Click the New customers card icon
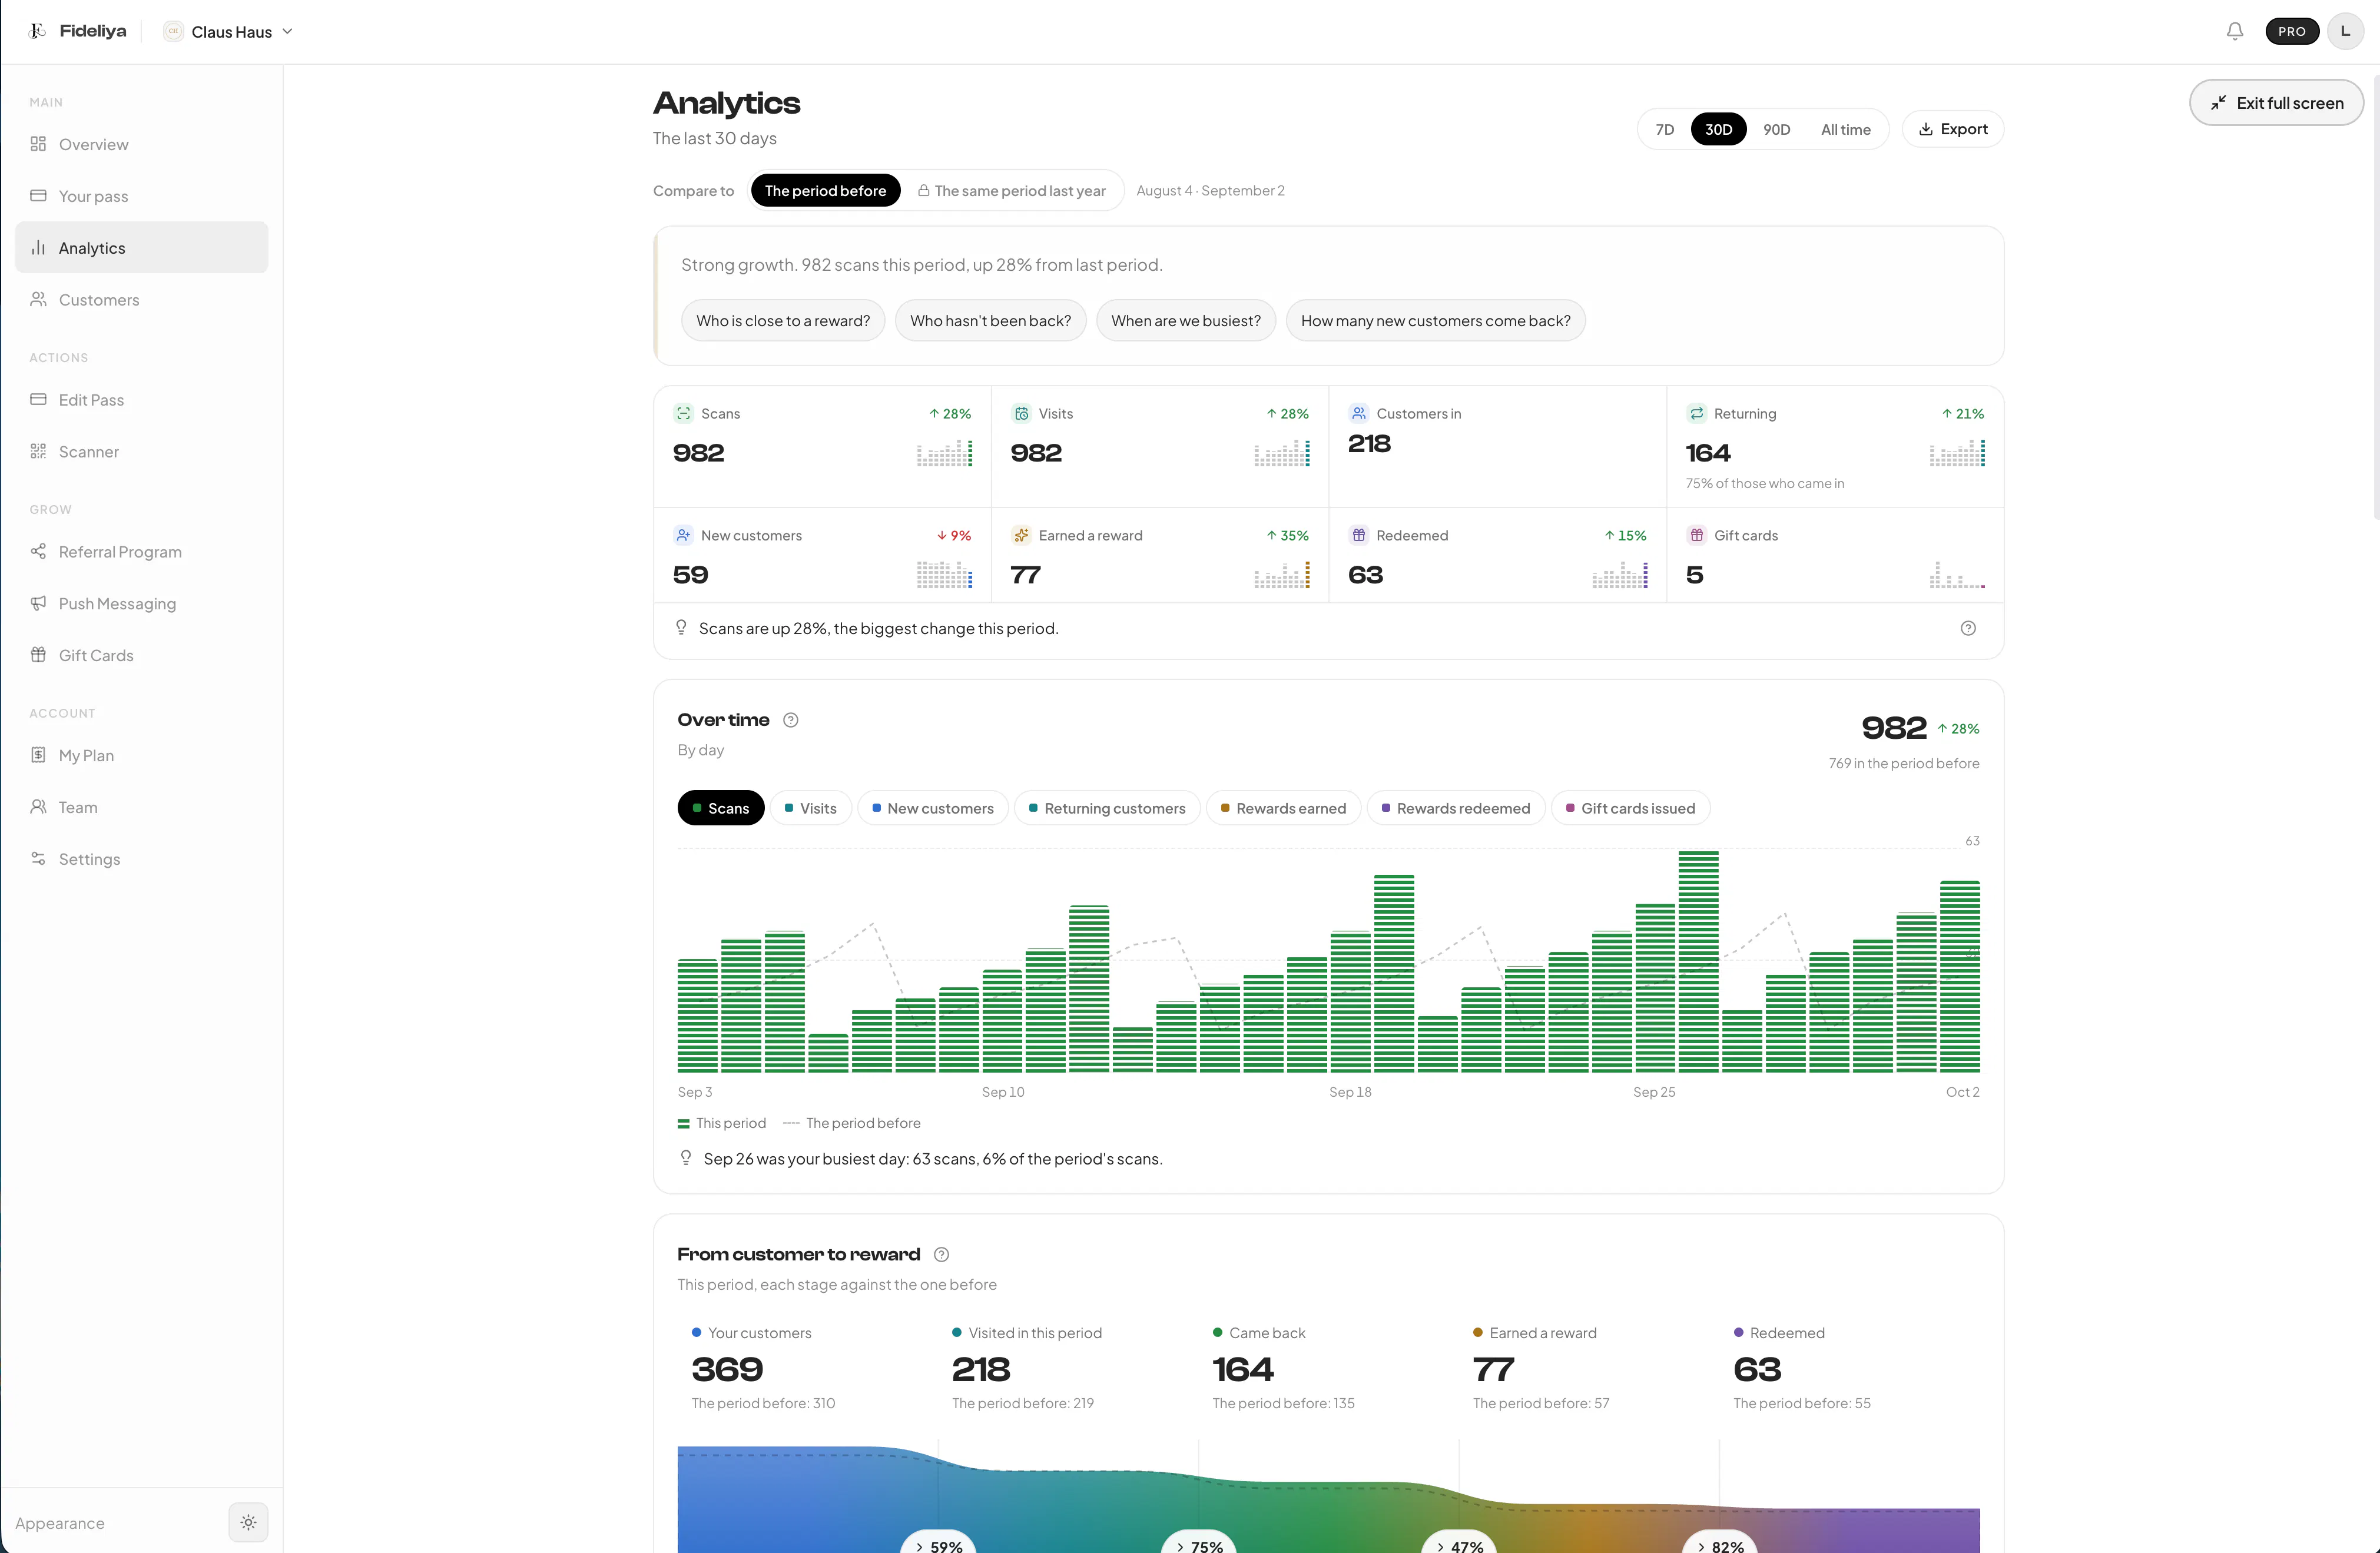Image resolution: width=2380 pixels, height=1553 pixels. click(683, 535)
